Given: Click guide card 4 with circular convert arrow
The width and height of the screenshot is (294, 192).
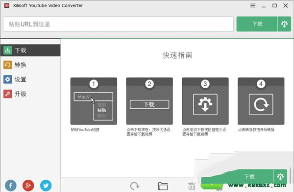Looking at the screenshot, I should coord(261,101).
